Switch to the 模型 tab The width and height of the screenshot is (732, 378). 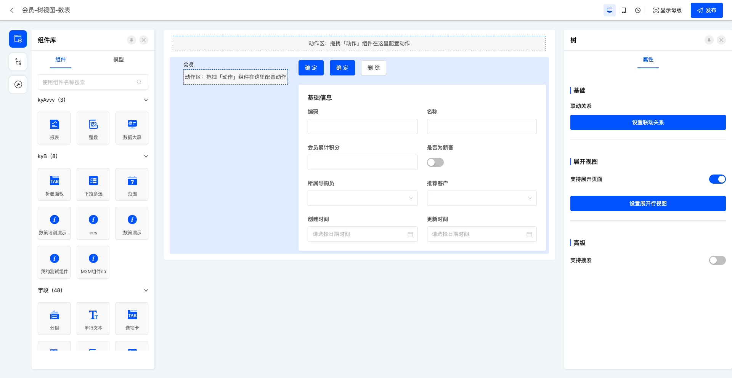(119, 60)
